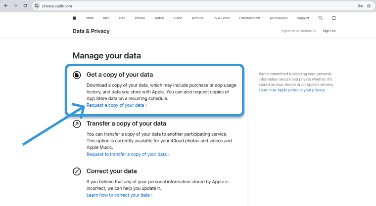Open the Watch menu

[x=159, y=18]
